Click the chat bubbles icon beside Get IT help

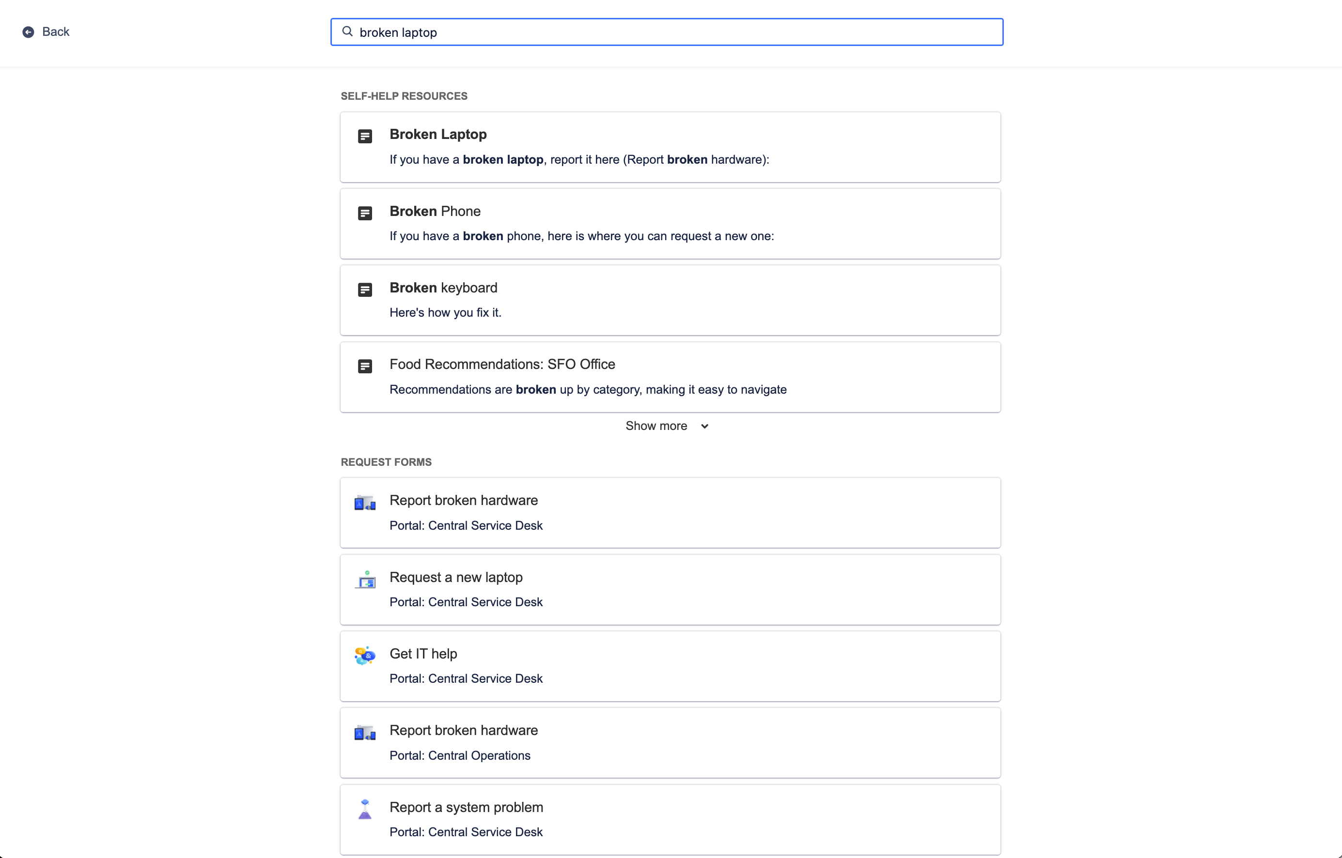tap(365, 656)
